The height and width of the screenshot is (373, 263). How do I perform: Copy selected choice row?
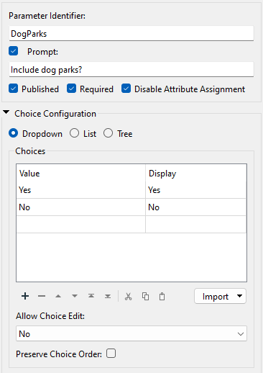click(145, 297)
